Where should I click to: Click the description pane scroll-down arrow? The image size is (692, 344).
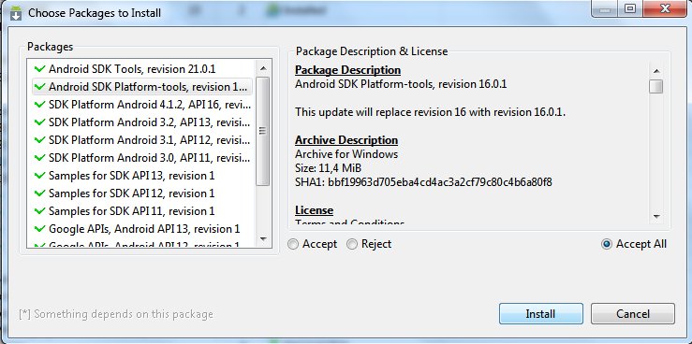pos(656,216)
